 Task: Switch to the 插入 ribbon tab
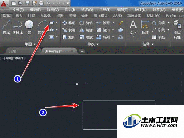(19, 16)
